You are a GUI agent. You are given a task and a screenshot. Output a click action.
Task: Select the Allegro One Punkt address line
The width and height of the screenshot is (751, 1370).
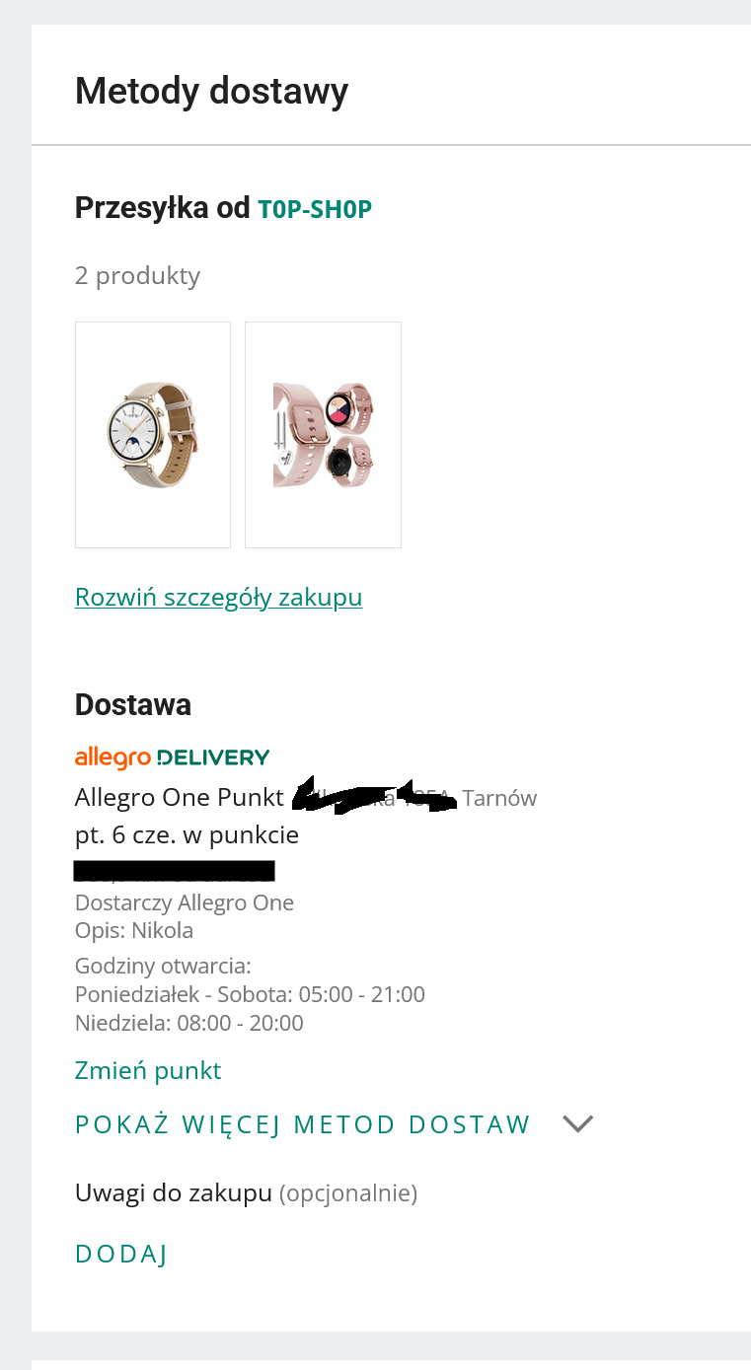[x=306, y=798]
